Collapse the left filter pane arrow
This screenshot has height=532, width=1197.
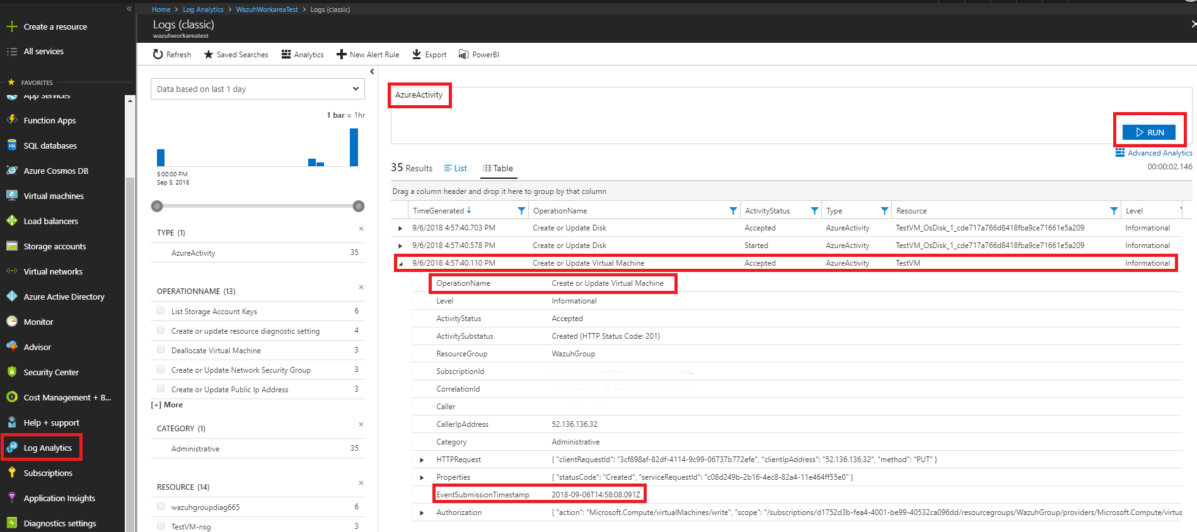click(x=372, y=72)
